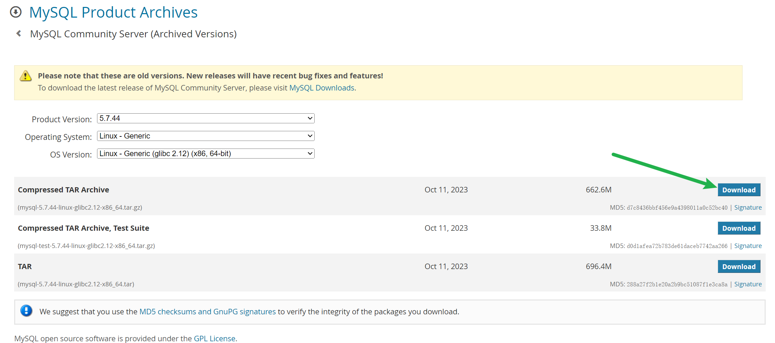Open the OS Version glibc 2.12 dropdown

point(205,154)
